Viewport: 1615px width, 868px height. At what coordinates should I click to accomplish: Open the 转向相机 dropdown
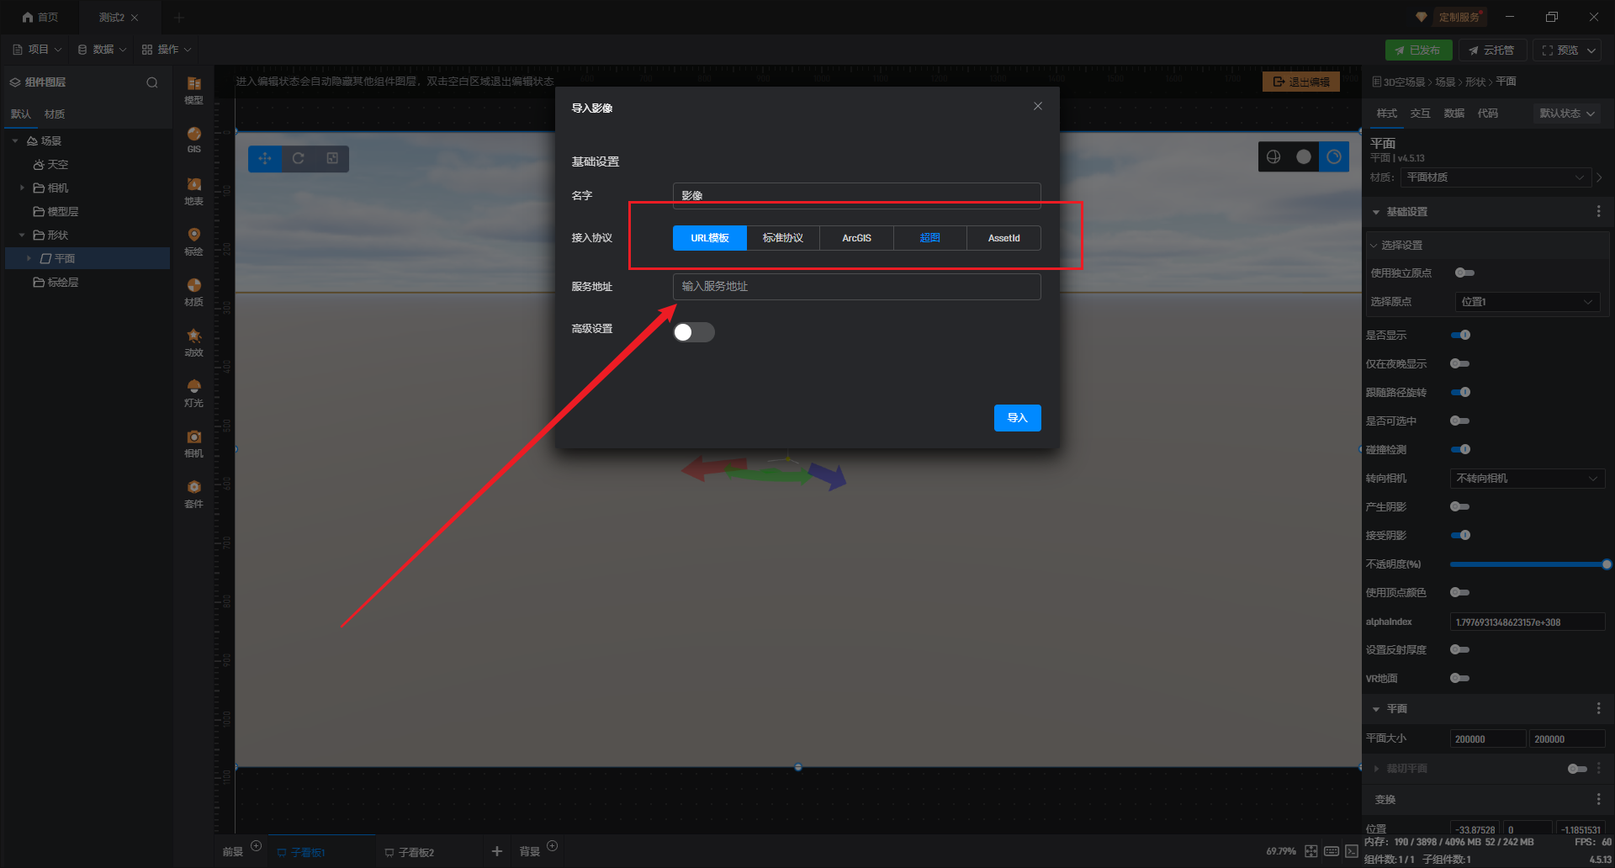tap(1527, 479)
